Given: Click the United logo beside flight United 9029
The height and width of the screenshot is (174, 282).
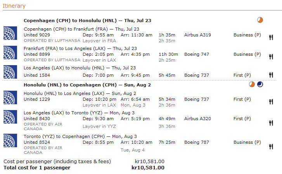Looking at the screenshot, I should pyautogui.click(x=10, y=33).
